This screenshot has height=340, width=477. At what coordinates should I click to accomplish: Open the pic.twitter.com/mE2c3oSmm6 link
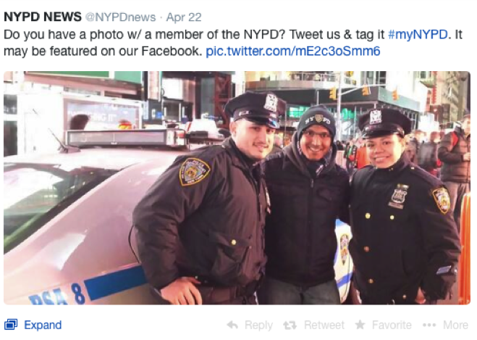(293, 51)
